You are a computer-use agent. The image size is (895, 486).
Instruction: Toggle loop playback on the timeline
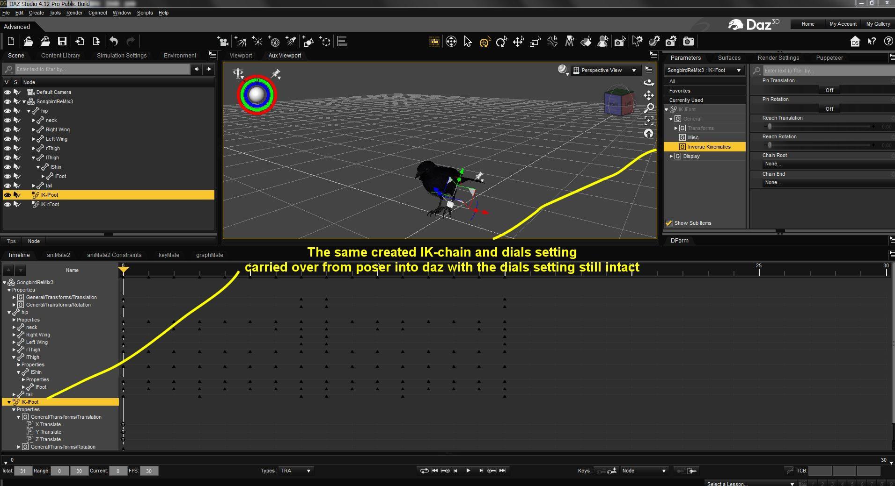point(424,471)
